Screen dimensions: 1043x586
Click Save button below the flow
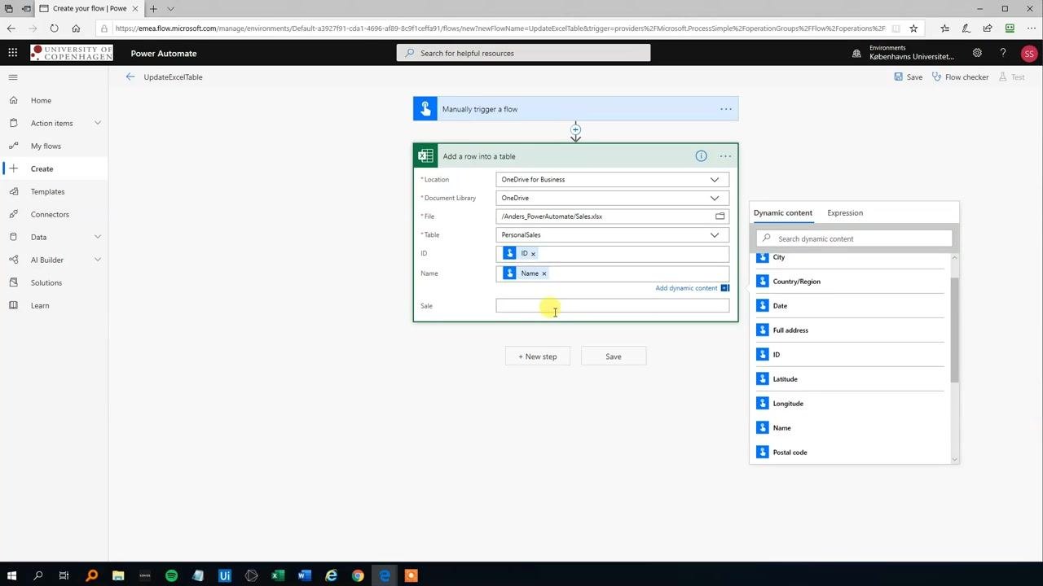[x=614, y=356]
